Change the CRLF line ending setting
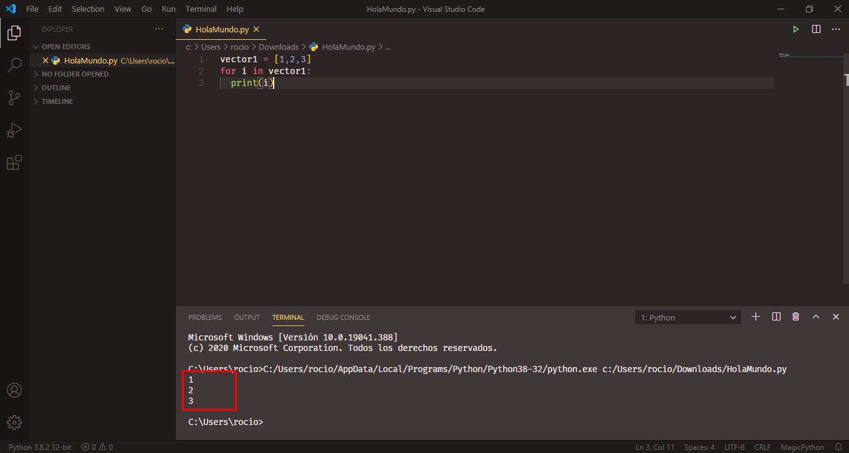849x453 pixels. [x=762, y=447]
